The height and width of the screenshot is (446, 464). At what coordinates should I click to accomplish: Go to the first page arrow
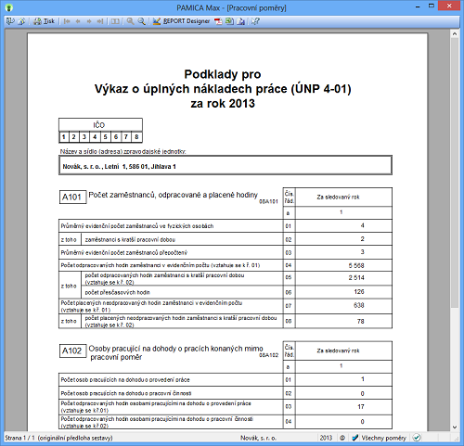tap(67, 21)
